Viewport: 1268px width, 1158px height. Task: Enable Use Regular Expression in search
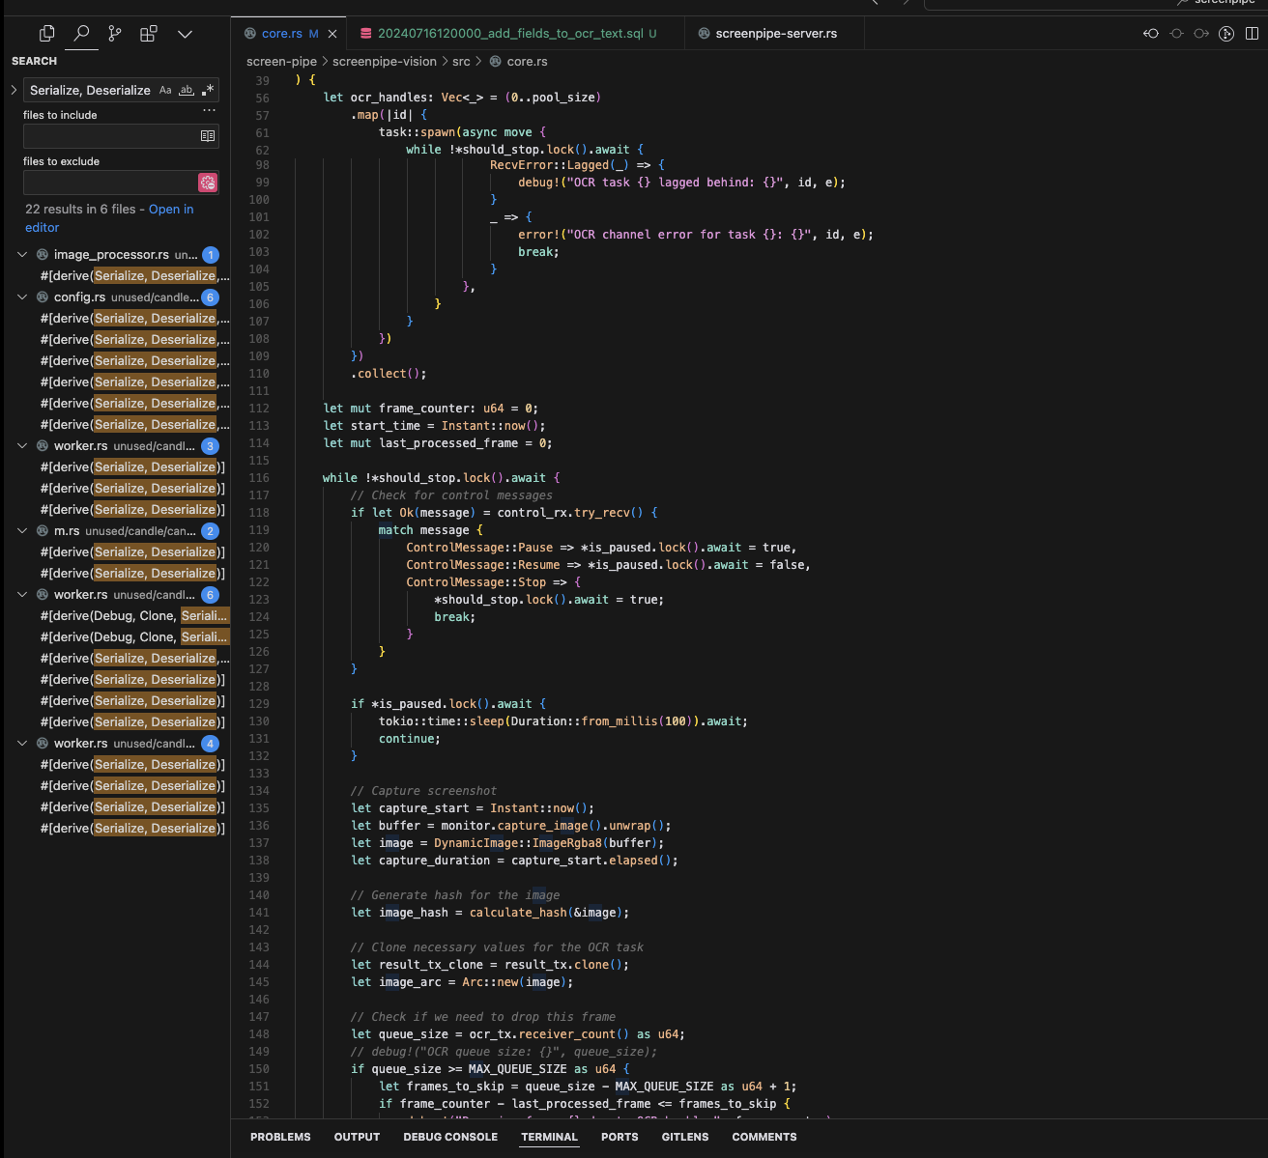tap(208, 90)
